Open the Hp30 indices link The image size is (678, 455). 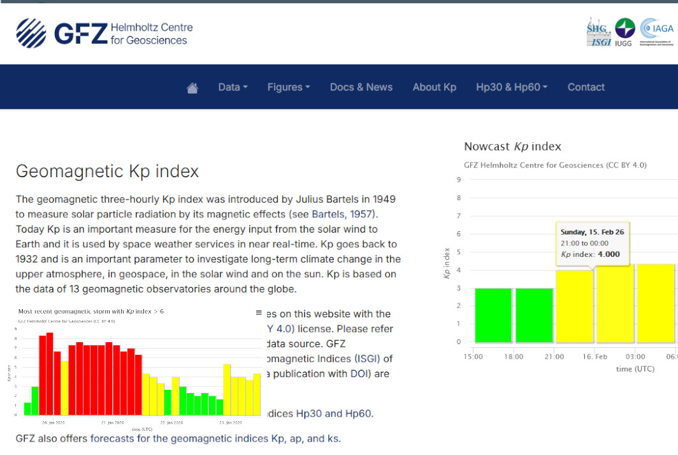(308, 414)
